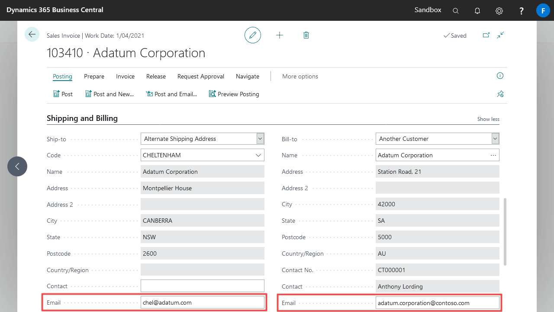Open user account avatar F
Viewport: 554px width, 312px height.
click(543, 10)
